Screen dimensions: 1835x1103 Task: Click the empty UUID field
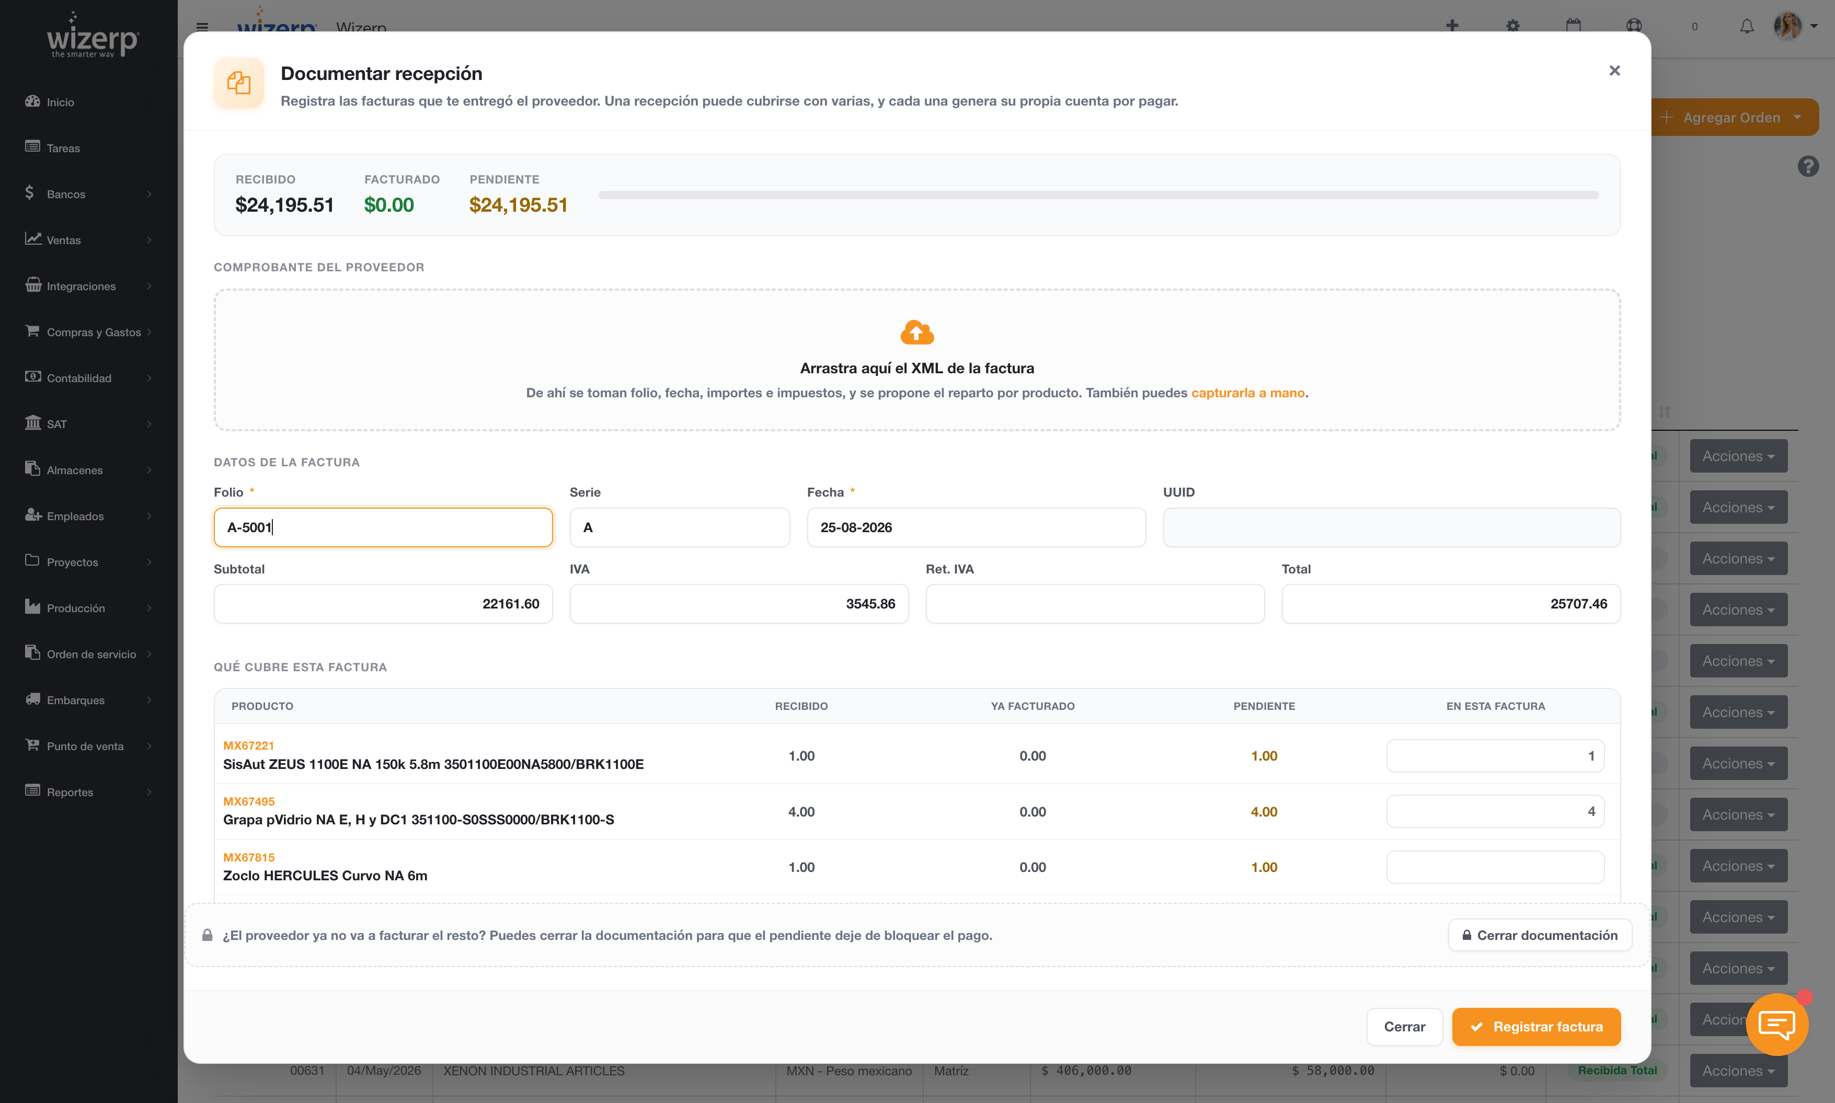coord(1391,527)
